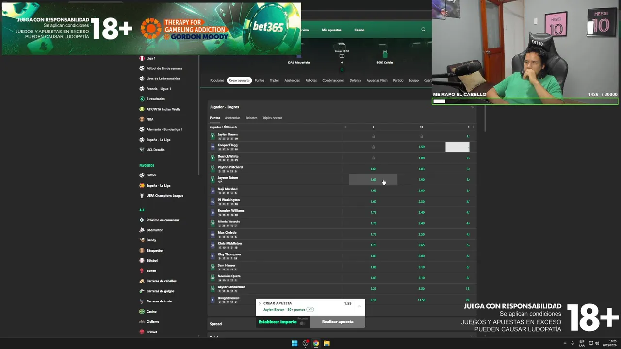Select Cooper Flagg 10+ points odds 1.59

pyautogui.click(x=421, y=147)
